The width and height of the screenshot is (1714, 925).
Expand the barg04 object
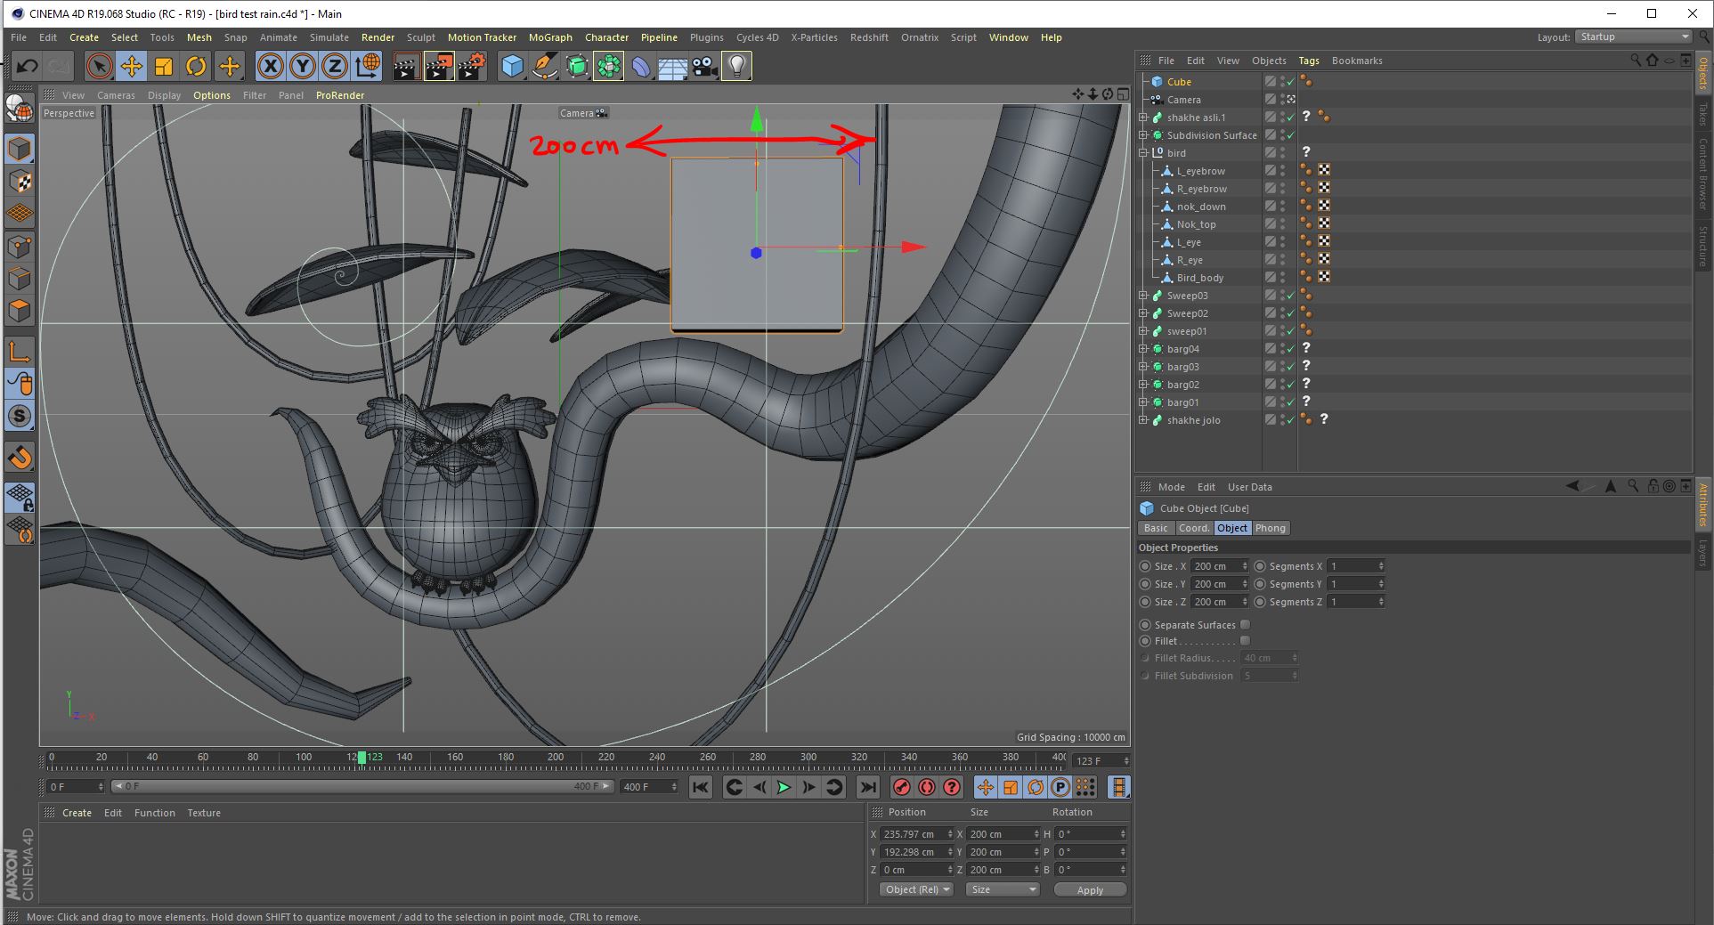coord(1144,349)
